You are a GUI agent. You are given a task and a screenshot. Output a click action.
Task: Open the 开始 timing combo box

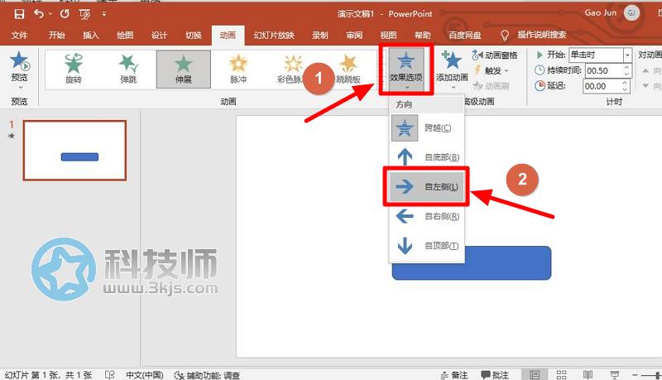600,55
